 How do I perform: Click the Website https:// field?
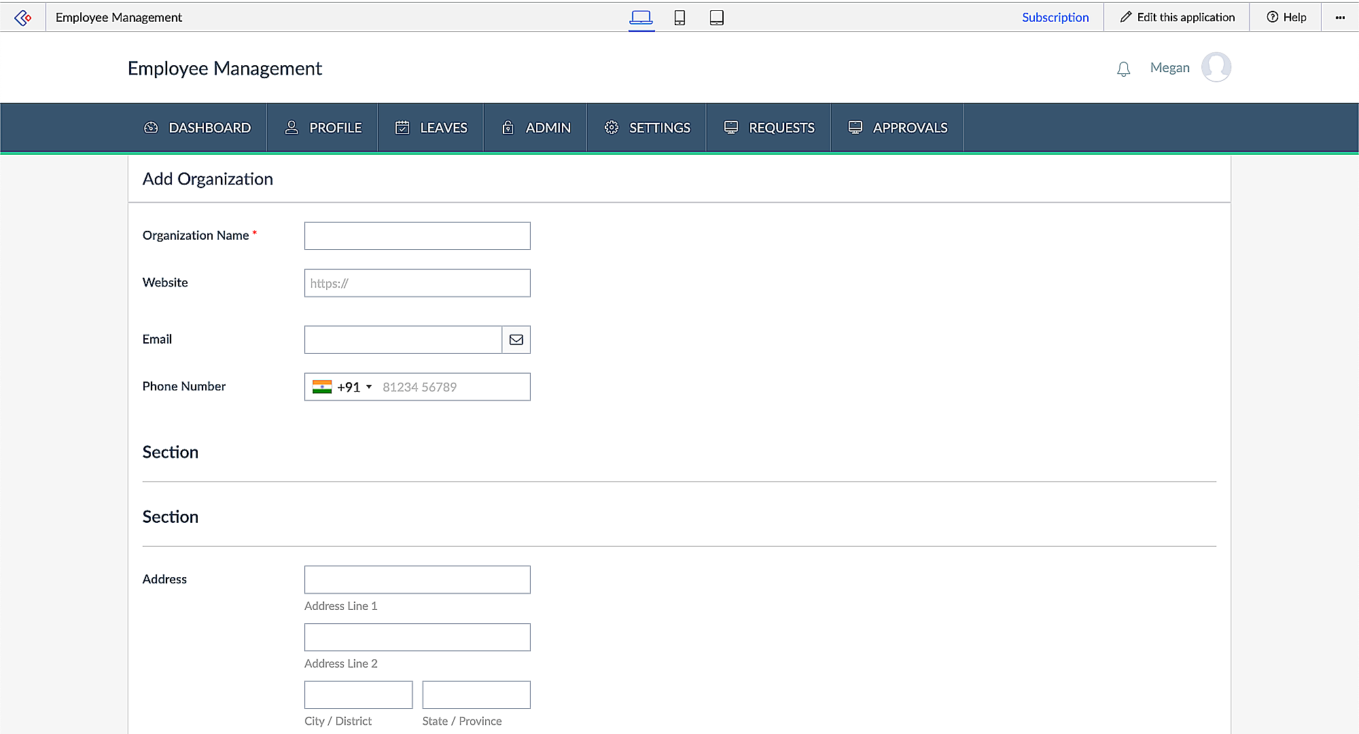(417, 283)
